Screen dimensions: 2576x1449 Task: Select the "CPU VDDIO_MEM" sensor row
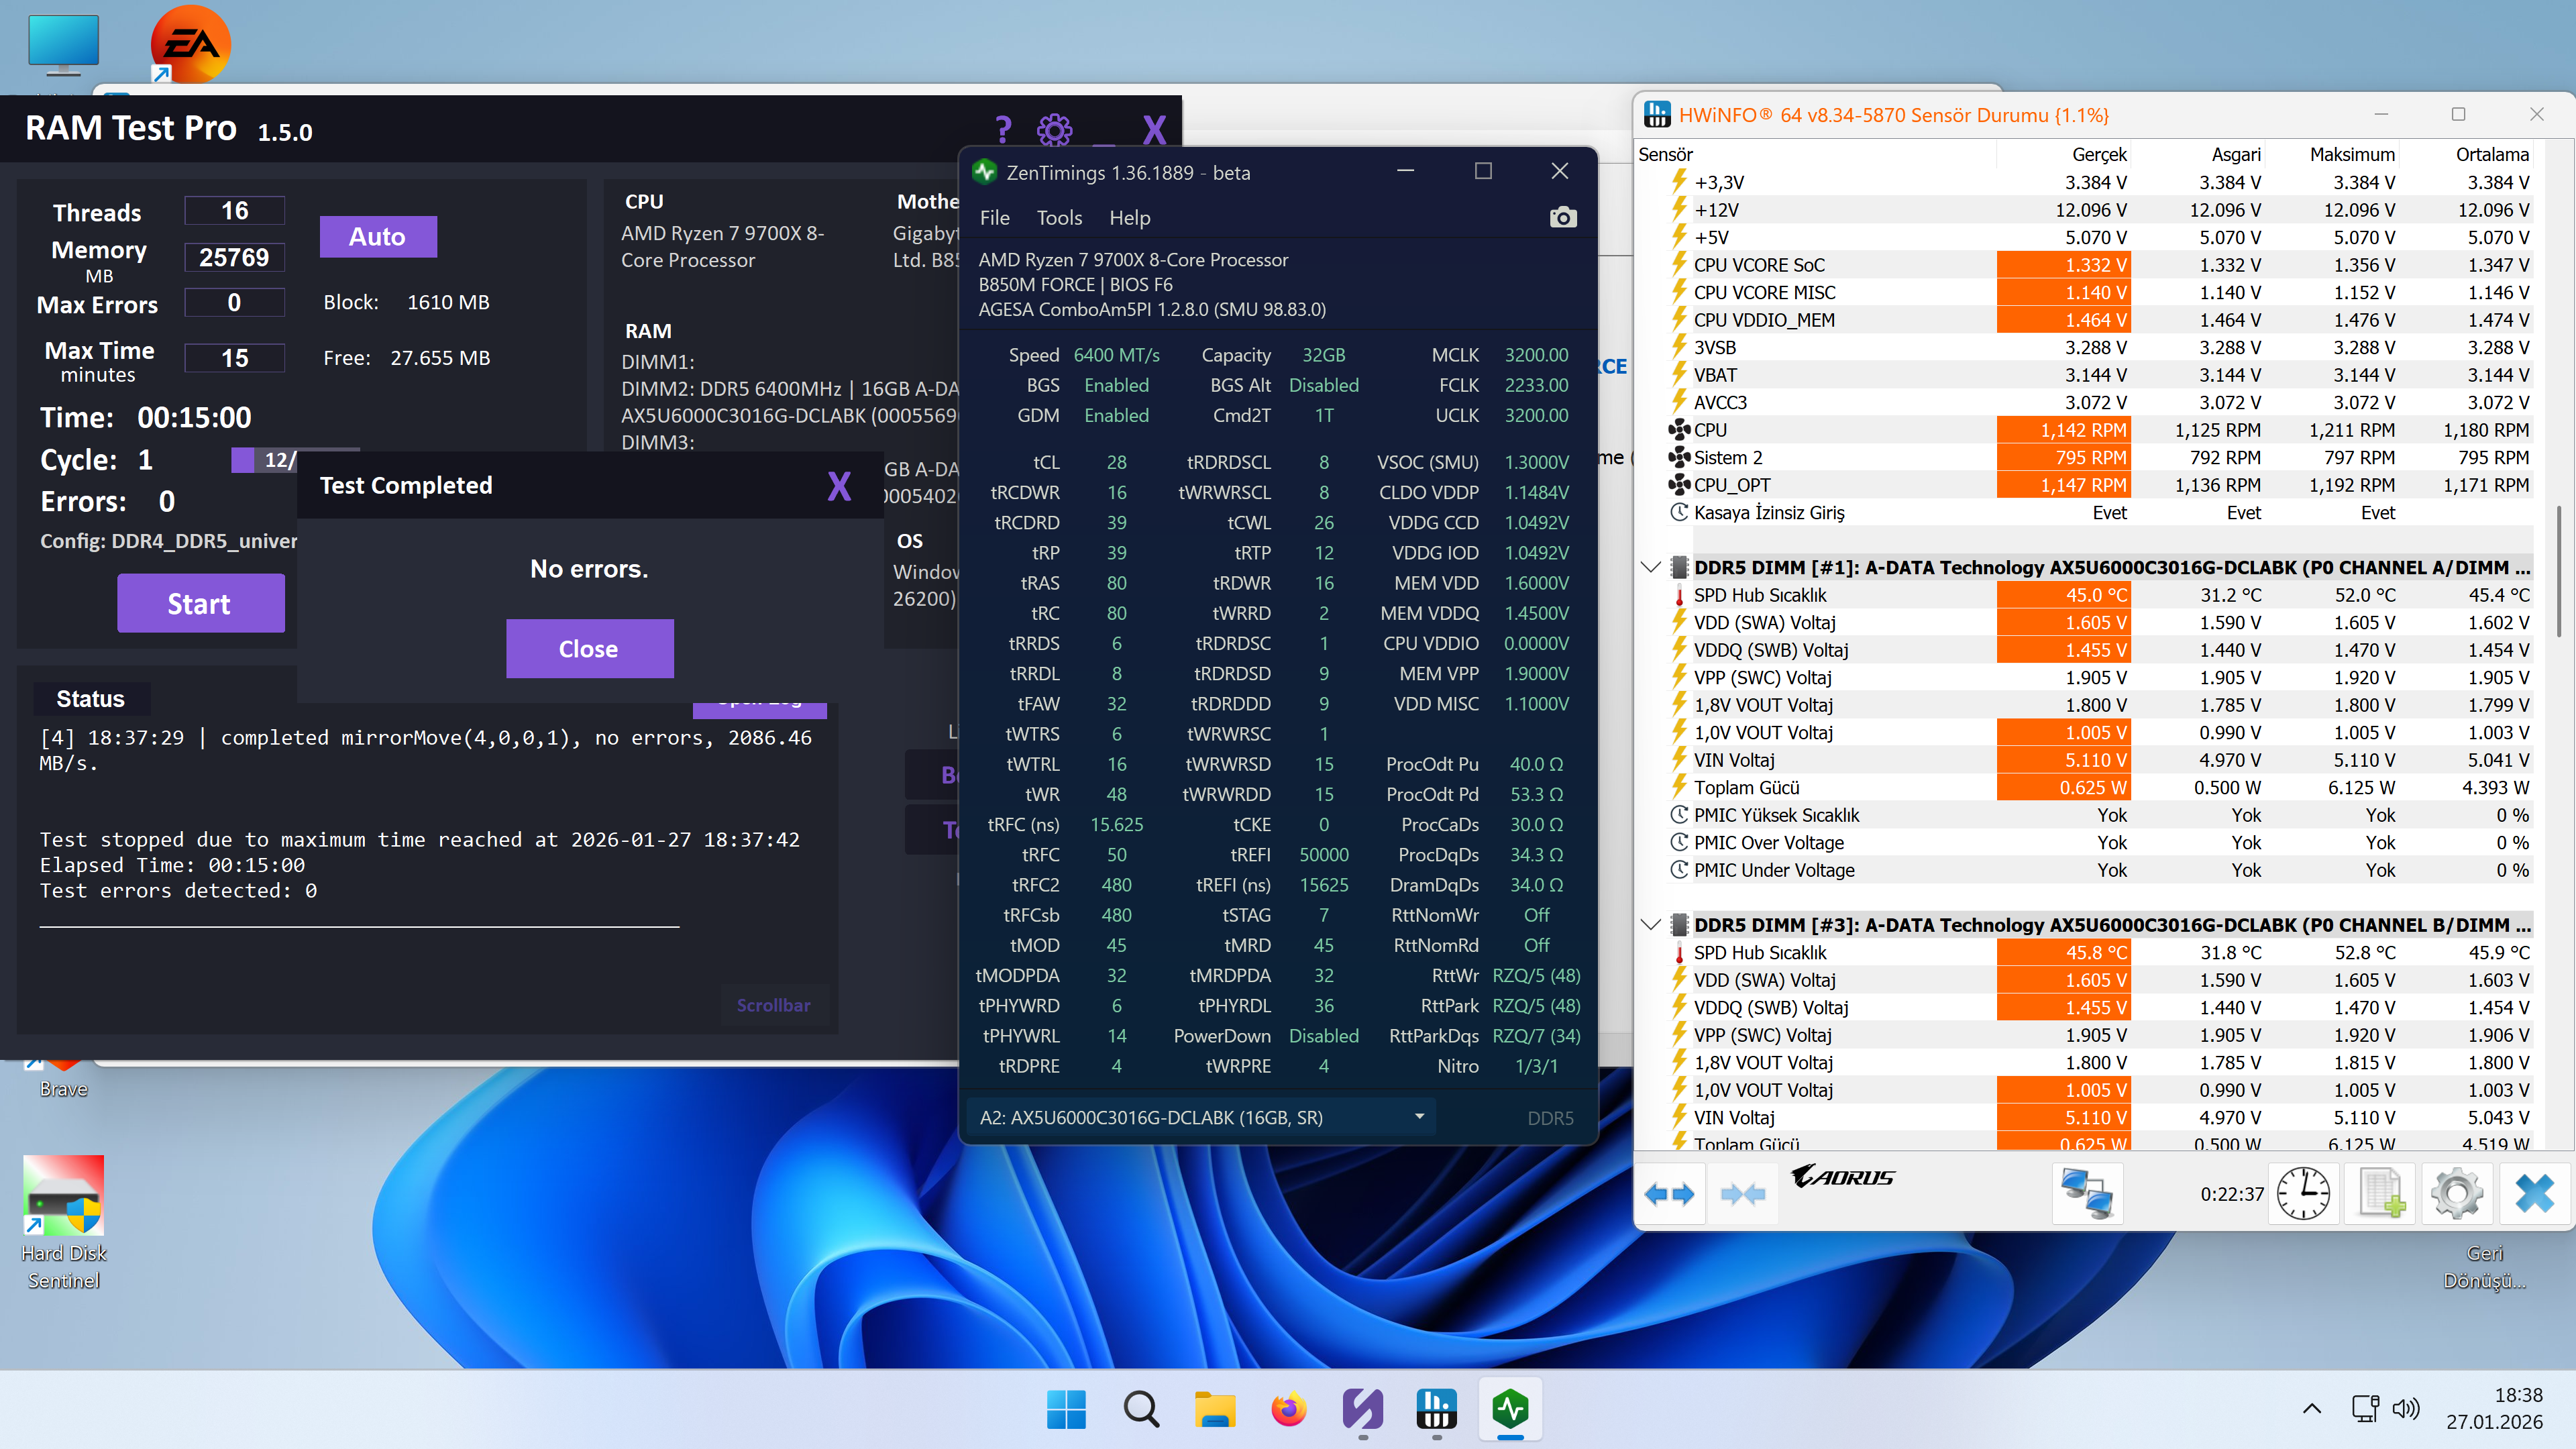point(2084,320)
